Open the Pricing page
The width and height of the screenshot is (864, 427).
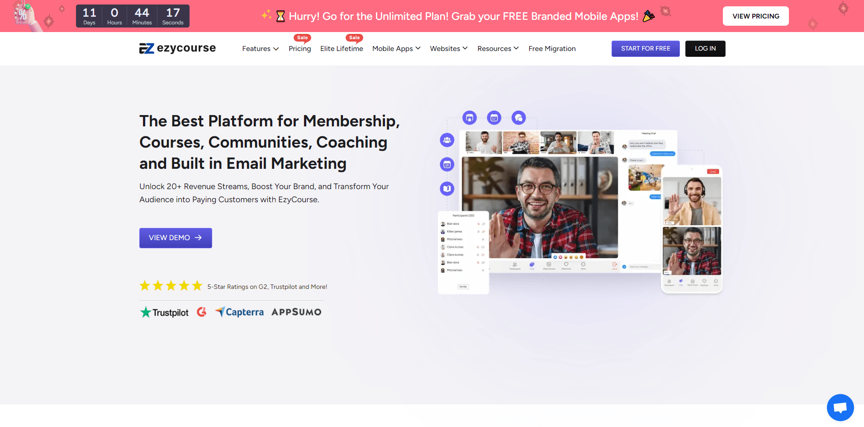[x=300, y=49]
